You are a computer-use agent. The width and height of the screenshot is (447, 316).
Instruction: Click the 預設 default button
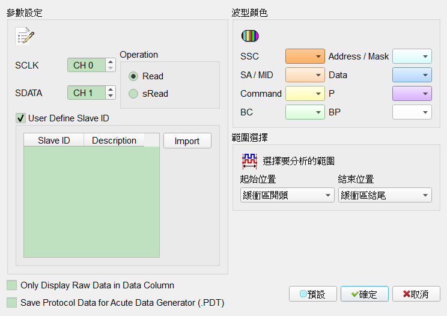pyautogui.click(x=313, y=294)
